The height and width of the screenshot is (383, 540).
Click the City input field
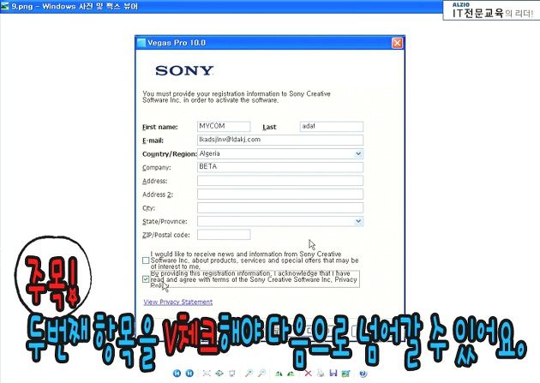click(280, 207)
